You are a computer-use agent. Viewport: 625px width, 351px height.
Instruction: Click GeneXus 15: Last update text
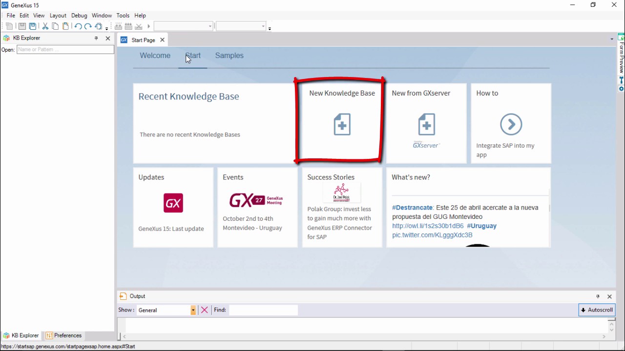point(171,229)
